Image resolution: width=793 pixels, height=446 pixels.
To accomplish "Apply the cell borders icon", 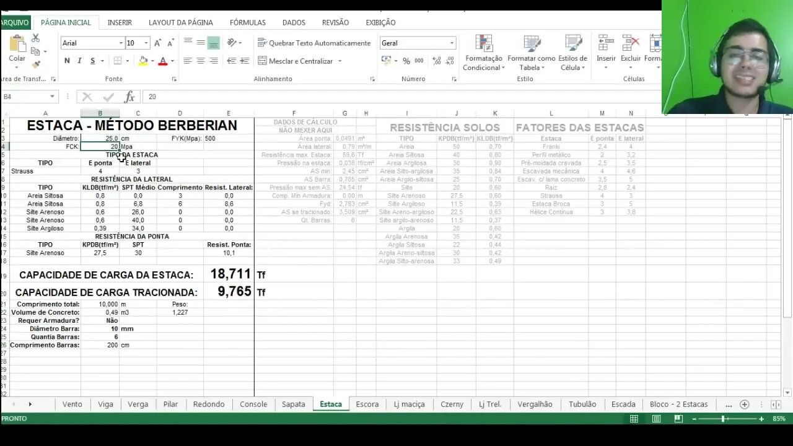I will pyautogui.click(x=118, y=61).
